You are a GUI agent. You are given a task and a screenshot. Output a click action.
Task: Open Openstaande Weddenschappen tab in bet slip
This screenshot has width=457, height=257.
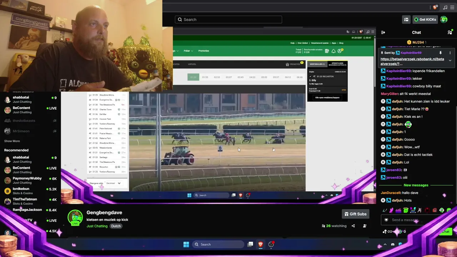click(x=337, y=64)
